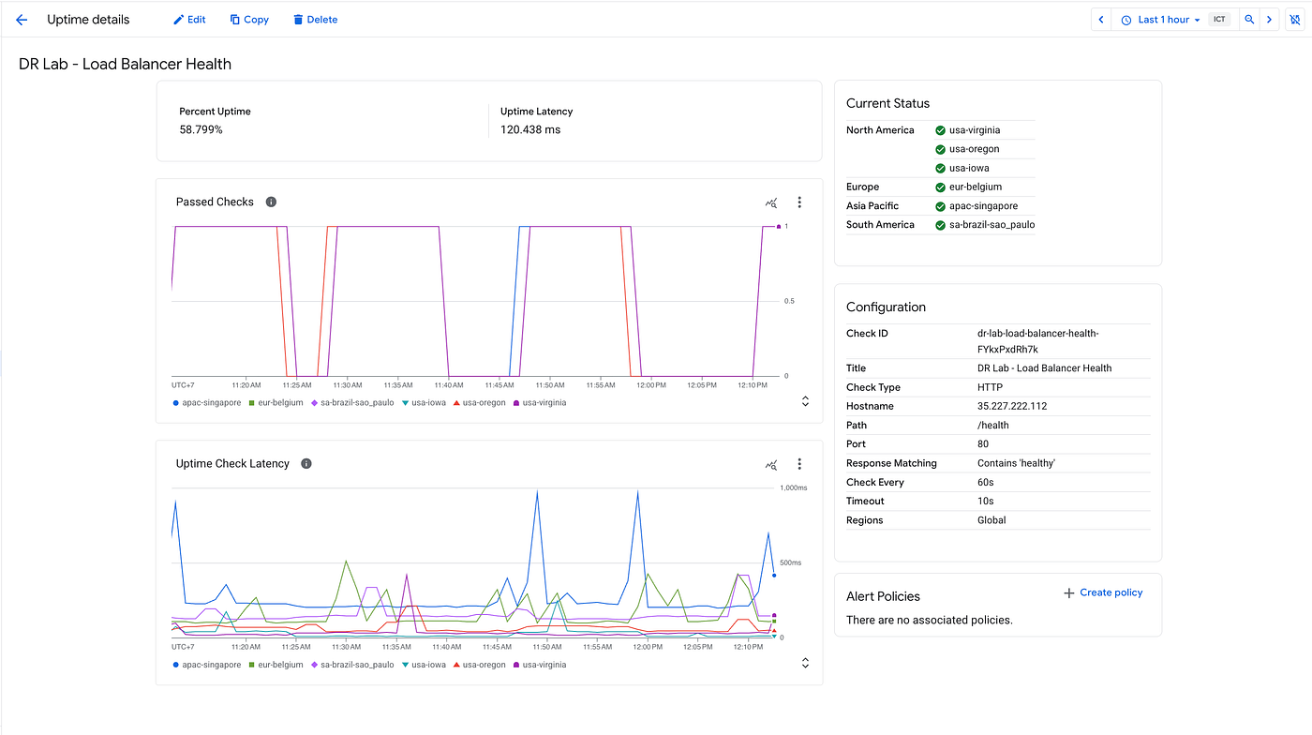Open the Passed Checks more options menu
The width and height of the screenshot is (1312, 735).
(x=799, y=202)
